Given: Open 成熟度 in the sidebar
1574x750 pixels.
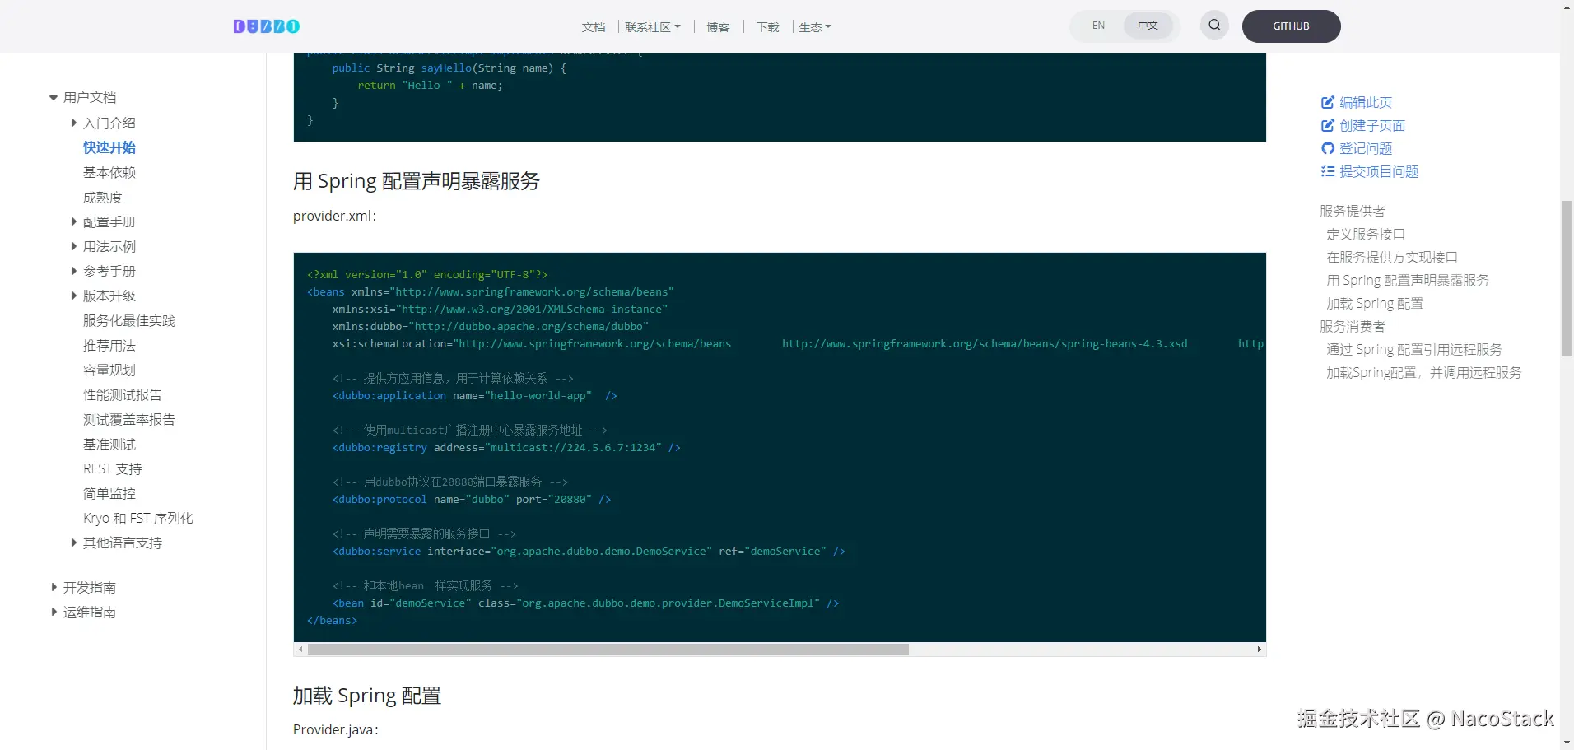Looking at the screenshot, I should pyautogui.click(x=103, y=197).
